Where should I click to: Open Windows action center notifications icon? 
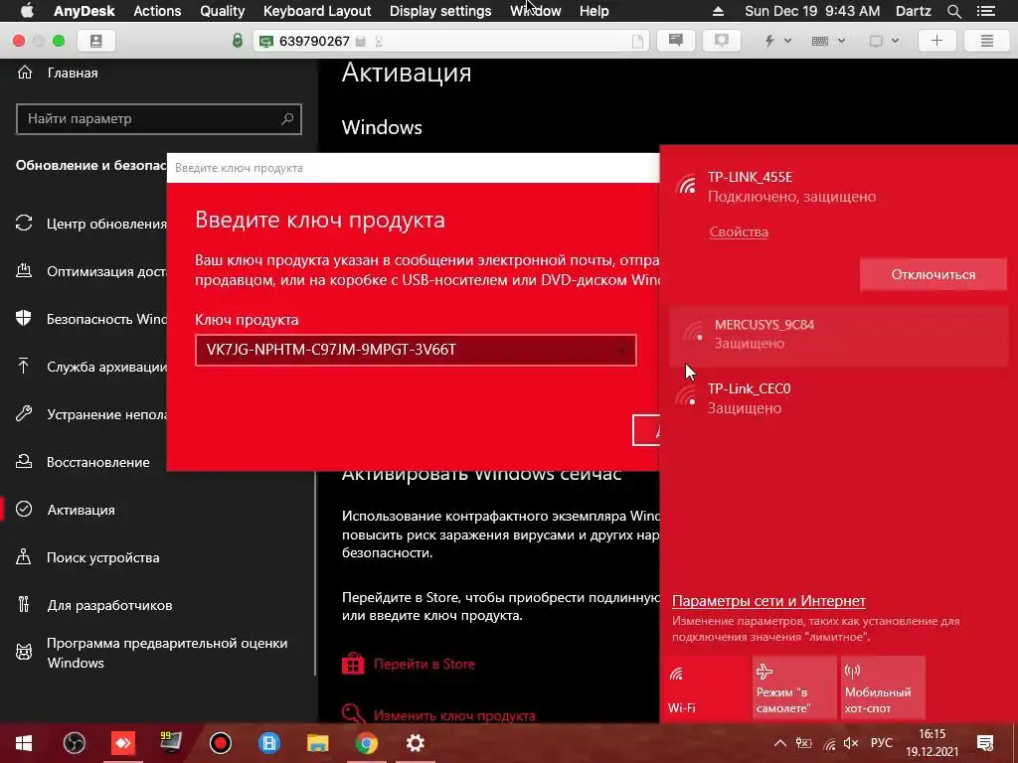point(985,743)
